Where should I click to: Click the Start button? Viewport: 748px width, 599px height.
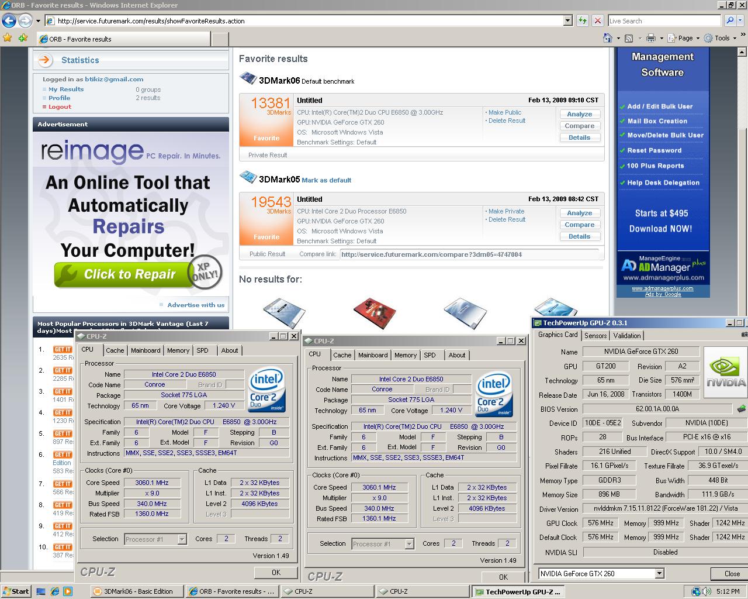tap(16, 591)
